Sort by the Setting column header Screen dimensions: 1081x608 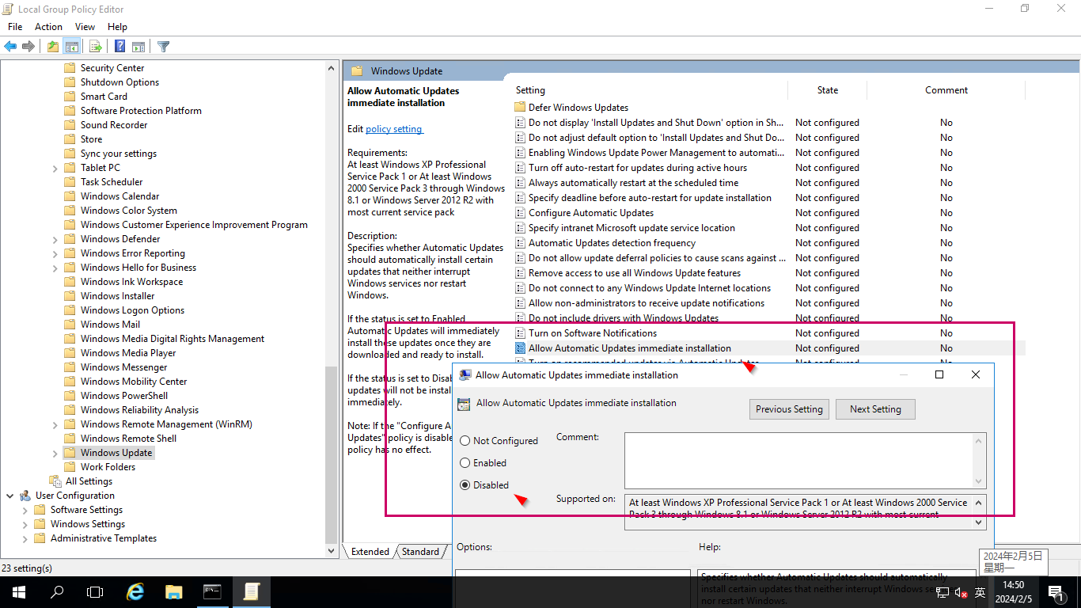click(649, 90)
